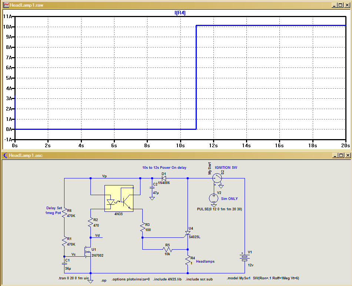Select the R2 470 resistor symbol
The image size is (352, 286).
click(90, 223)
